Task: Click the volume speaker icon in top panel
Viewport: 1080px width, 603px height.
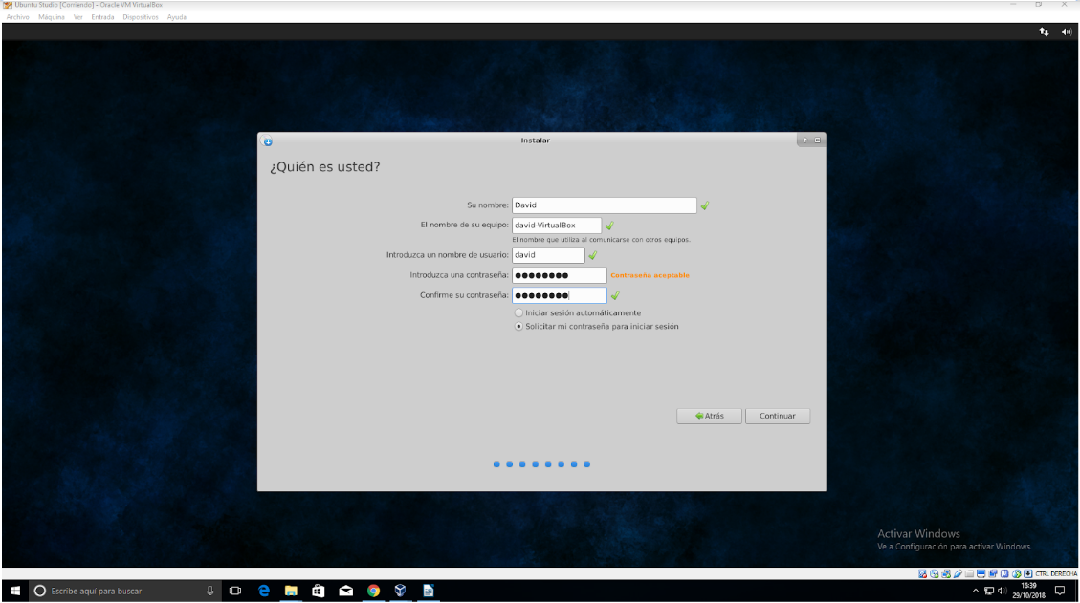Action: click(x=1067, y=32)
